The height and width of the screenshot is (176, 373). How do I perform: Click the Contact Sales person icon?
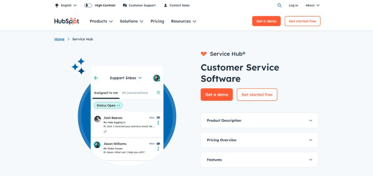point(165,5)
